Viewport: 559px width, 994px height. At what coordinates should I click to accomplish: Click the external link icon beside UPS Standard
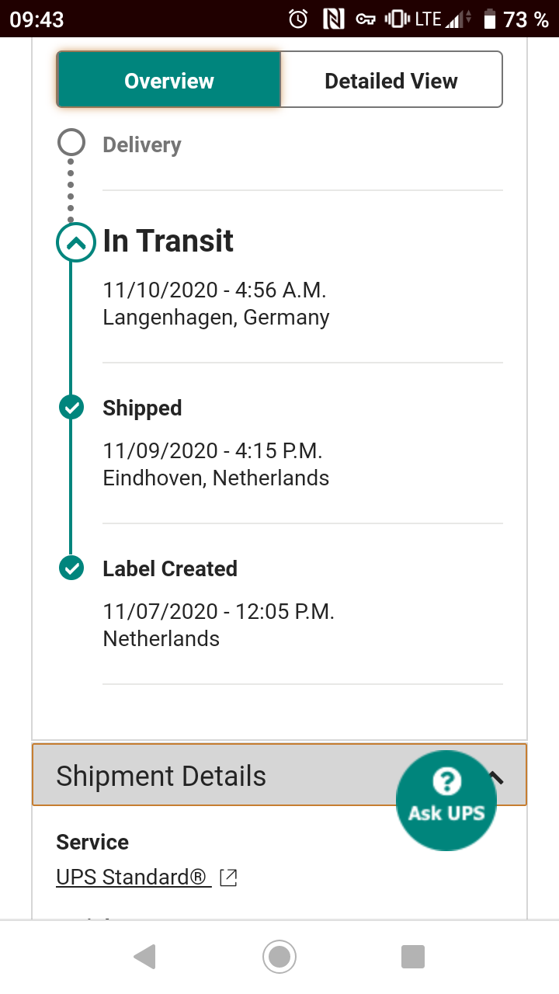228,878
